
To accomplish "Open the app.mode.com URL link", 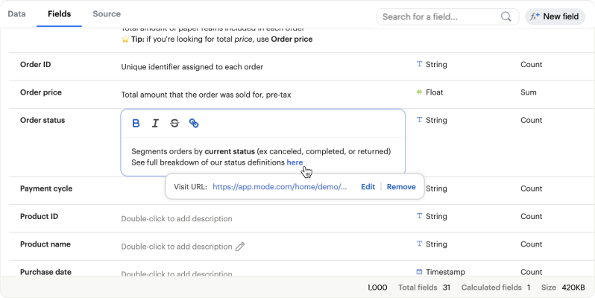I will click(280, 187).
